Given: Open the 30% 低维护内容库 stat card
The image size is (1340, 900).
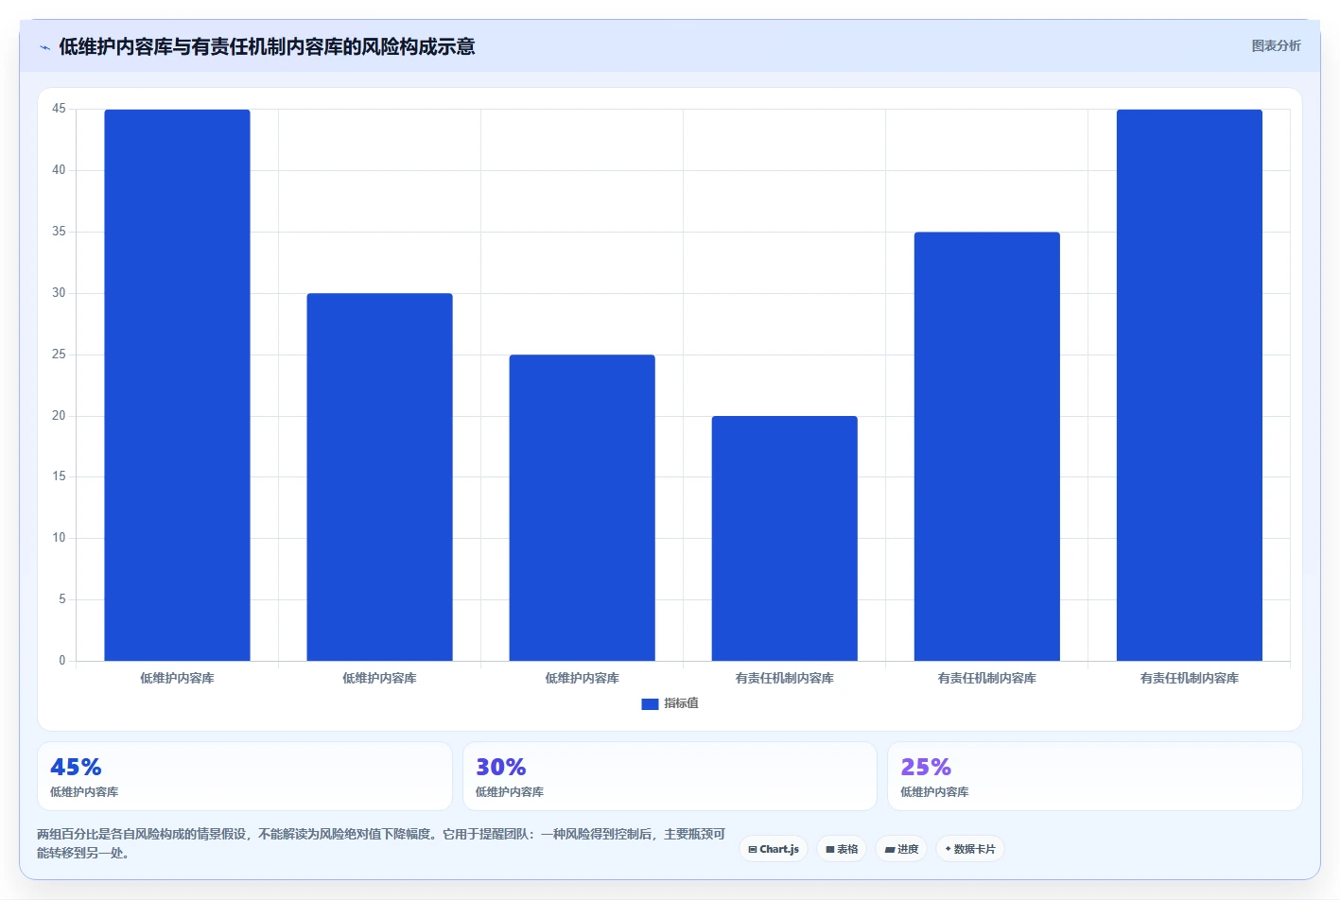Looking at the screenshot, I should coord(670,776).
